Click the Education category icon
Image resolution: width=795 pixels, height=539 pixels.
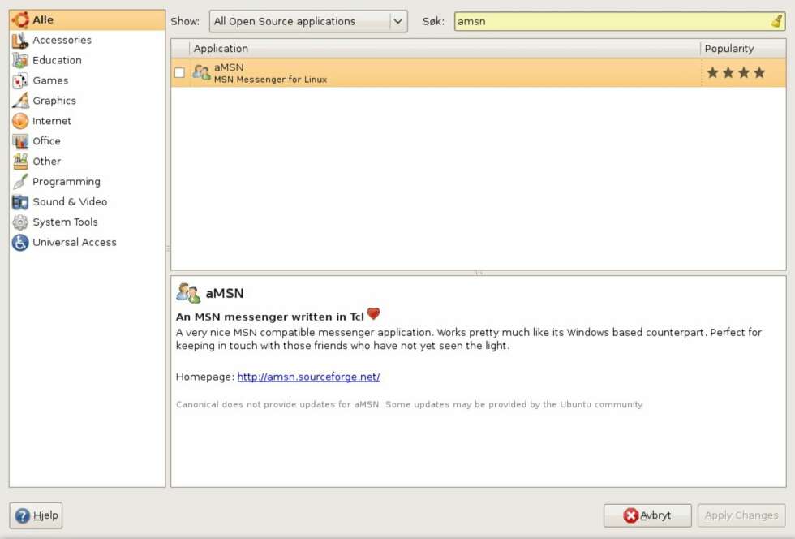pos(20,60)
